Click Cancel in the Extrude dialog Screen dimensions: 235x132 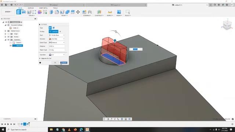pos(64,63)
